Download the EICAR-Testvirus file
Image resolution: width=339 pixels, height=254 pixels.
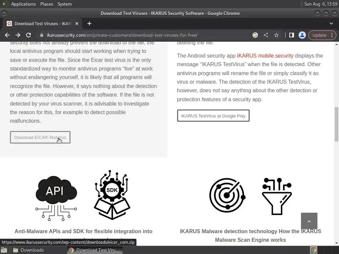[x=40, y=137]
